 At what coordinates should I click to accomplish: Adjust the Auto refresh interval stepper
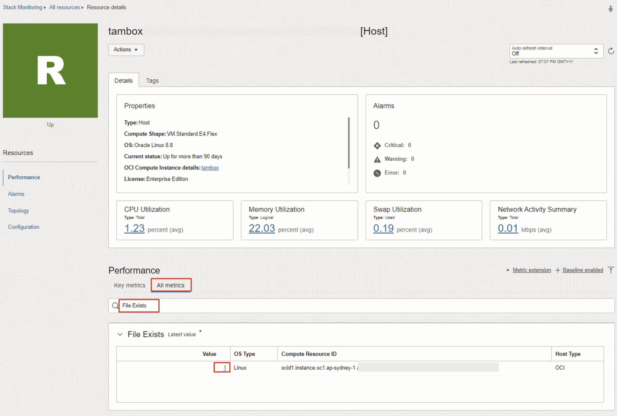coord(596,51)
